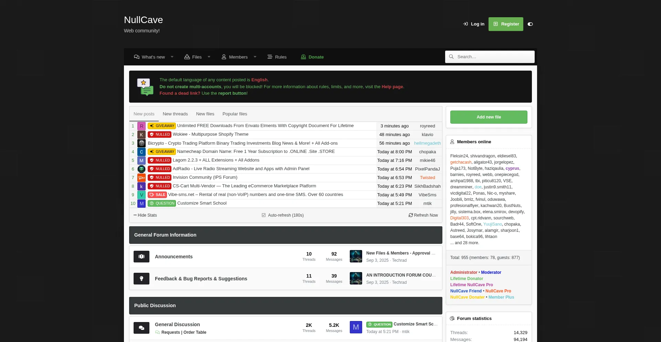Click the green Add new file button
661x342 pixels.
(x=489, y=117)
